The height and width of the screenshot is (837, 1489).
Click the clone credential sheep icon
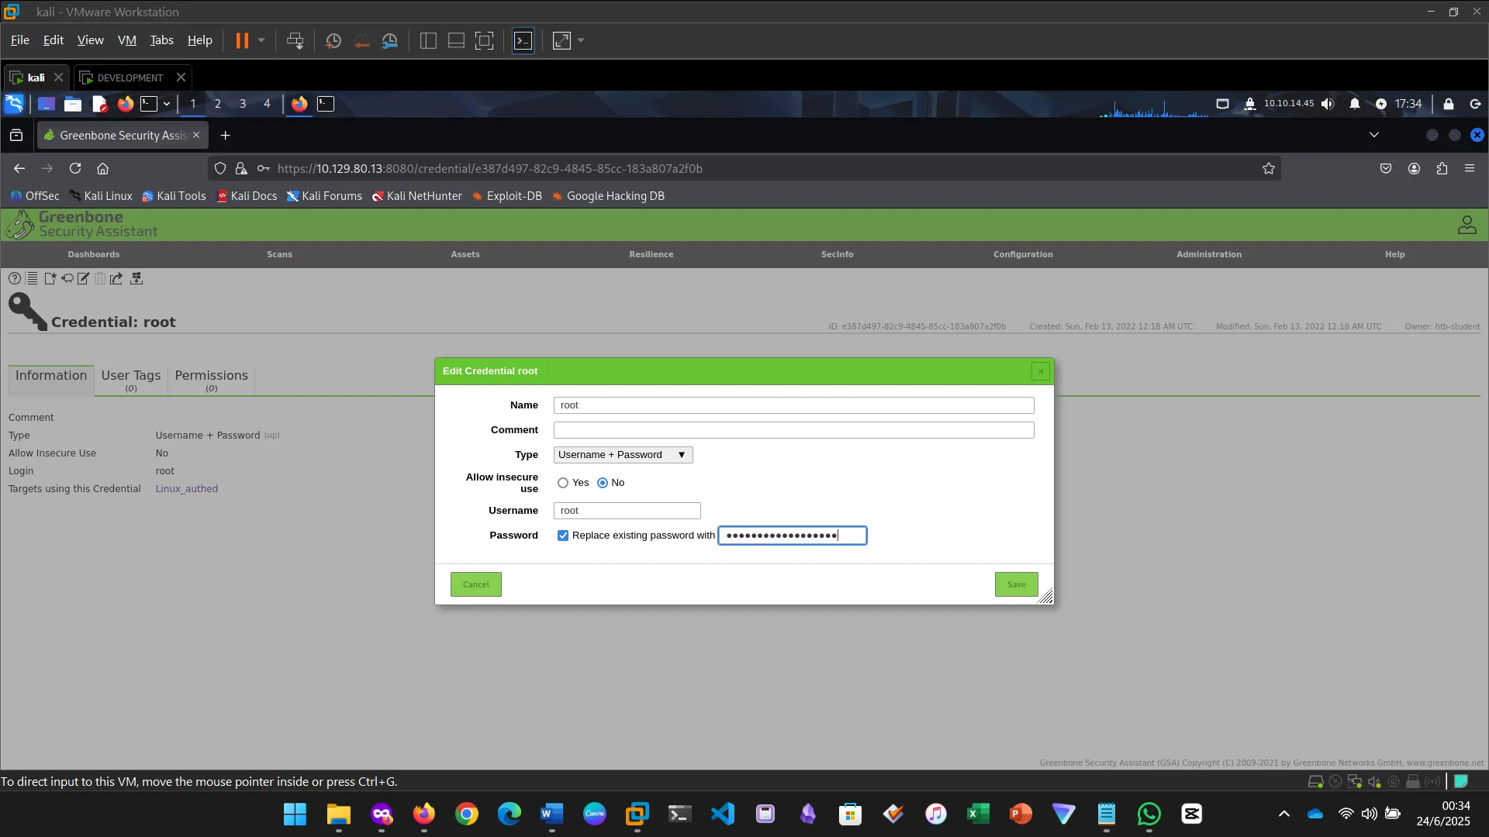click(x=67, y=278)
